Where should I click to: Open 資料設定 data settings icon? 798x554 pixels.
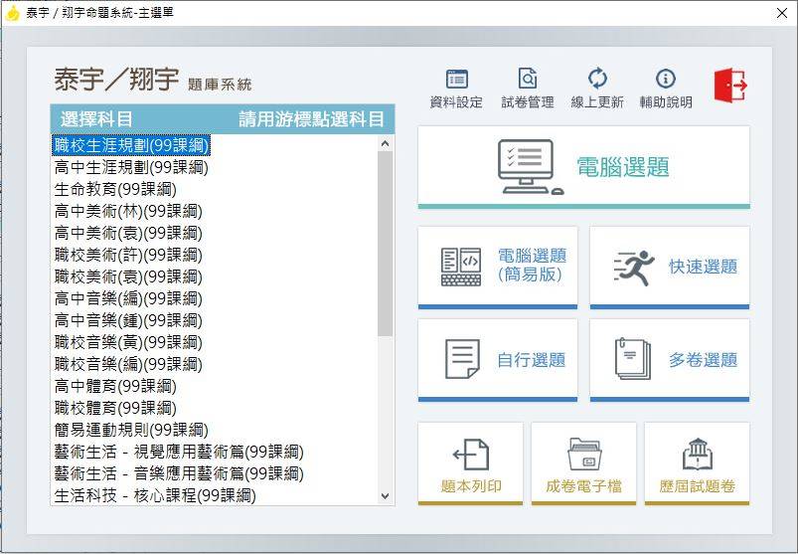coord(456,88)
